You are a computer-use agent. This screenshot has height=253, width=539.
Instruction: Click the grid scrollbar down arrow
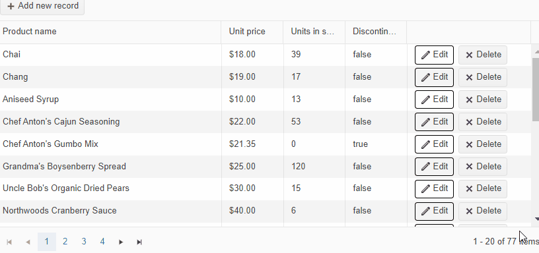[x=536, y=219]
